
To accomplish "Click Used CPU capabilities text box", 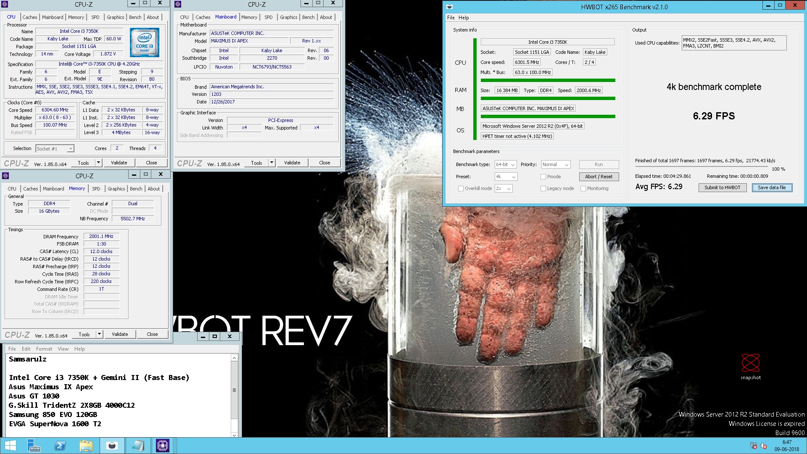I will 734,43.
